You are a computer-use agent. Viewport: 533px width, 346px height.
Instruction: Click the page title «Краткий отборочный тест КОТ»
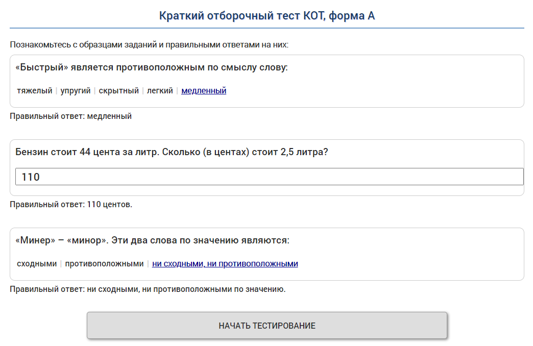coord(266,16)
